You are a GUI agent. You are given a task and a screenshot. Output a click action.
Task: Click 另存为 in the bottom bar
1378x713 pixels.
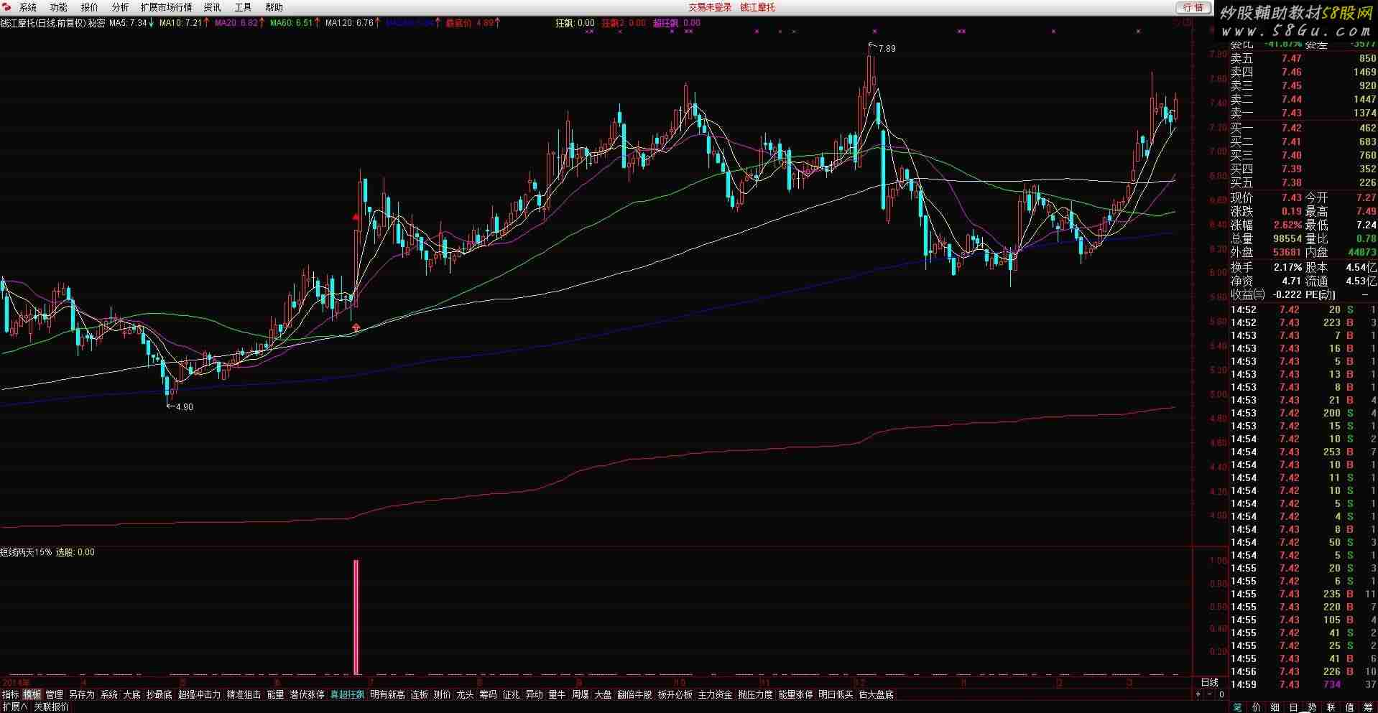pyautogui.click(x=82, y=694)
